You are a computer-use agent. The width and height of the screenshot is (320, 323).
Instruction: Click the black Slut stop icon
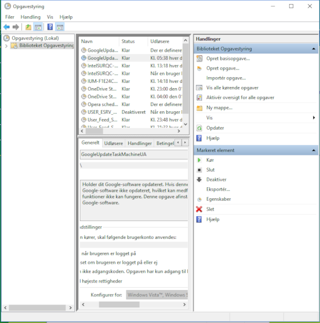[199, 170]
